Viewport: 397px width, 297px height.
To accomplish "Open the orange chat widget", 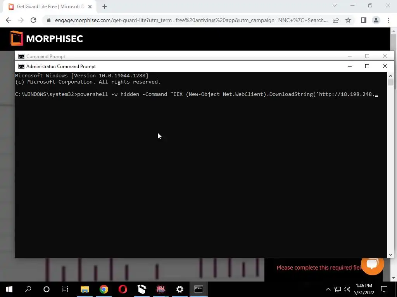I will [x=373, y=264].
